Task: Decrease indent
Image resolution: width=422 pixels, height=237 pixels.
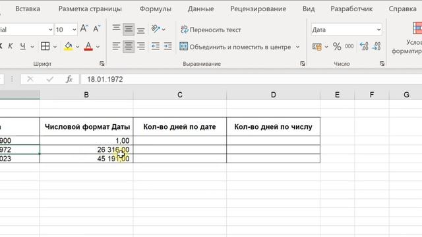Action: click(x=156, y=47)
